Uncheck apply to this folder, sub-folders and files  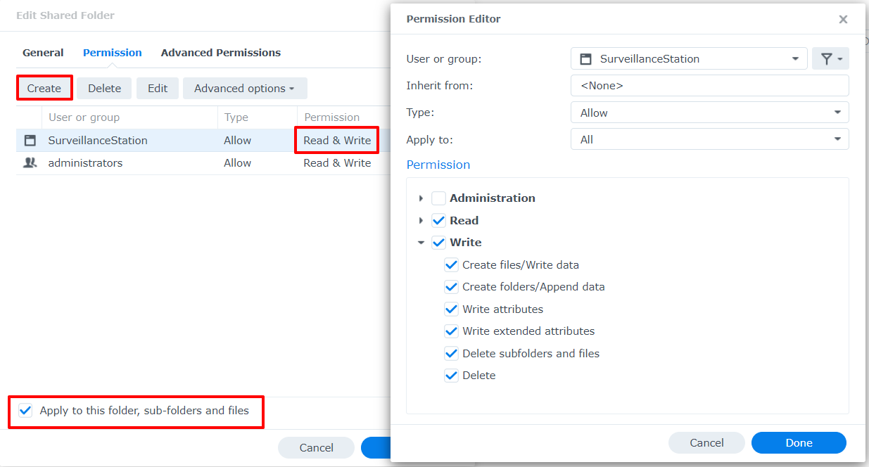click(x=25, y=410)
